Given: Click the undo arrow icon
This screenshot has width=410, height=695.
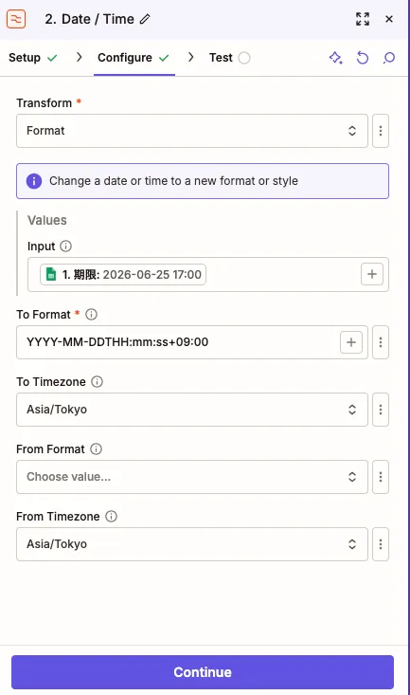Looking at the screenshot, I should pyautogui.click(x=362, y=58).
